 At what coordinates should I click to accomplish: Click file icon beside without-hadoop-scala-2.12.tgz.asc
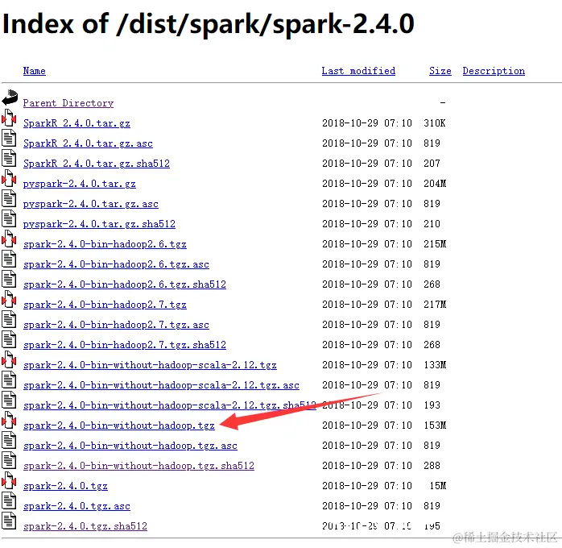tap(9, 379)
